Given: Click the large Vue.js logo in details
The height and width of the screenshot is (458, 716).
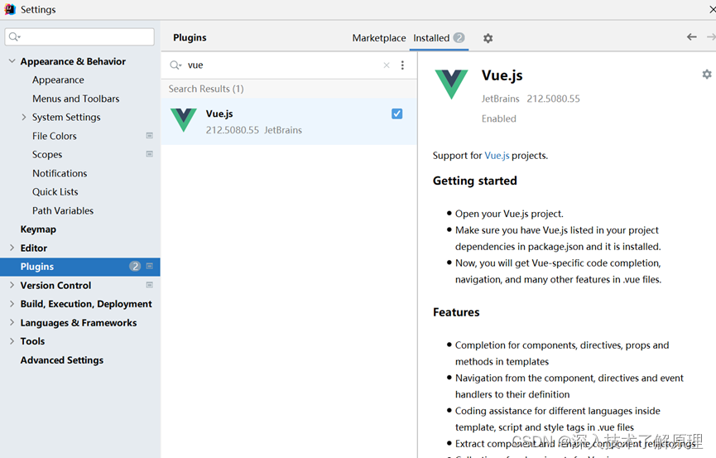Looking at the screenshot, I should pyautogui.click(x=451, y=84).
